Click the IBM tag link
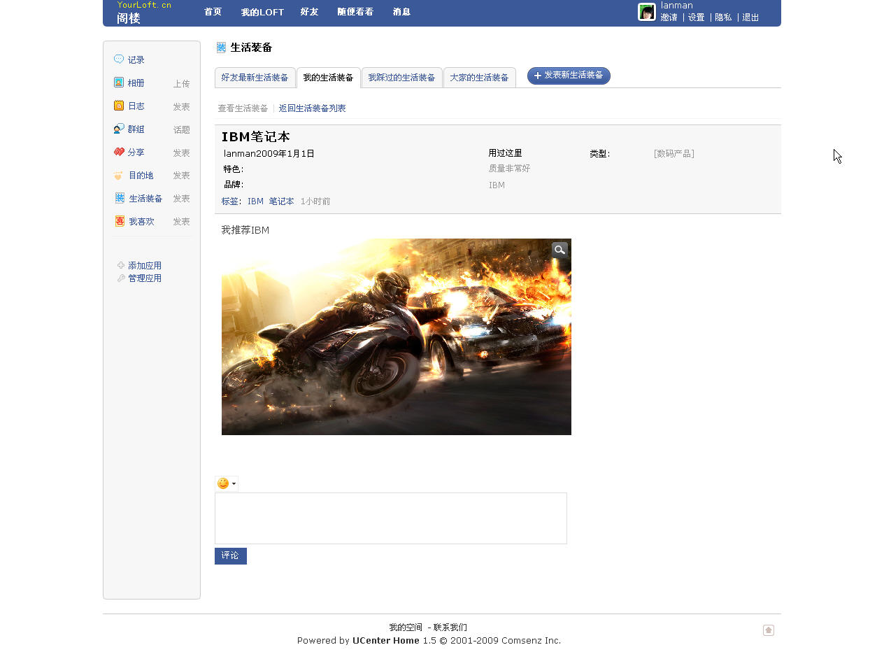This screenshot has width=884, height=652. click(255, 201)
